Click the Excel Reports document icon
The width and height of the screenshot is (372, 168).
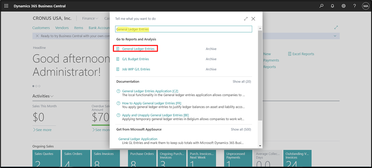click(289, 54)
